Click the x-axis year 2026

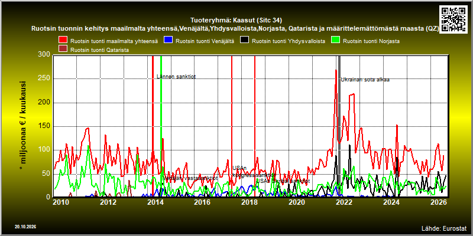439,202
